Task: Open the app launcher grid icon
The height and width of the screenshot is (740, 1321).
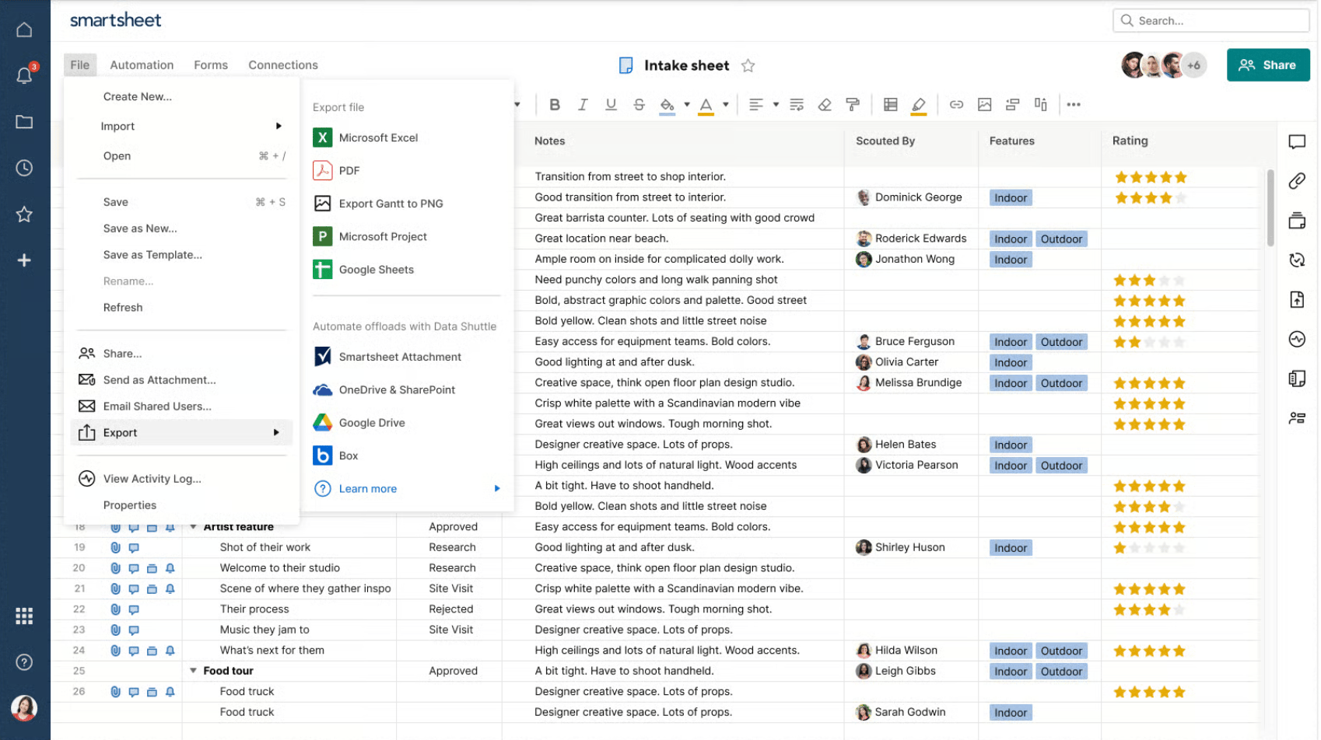Action: (24, 616)
